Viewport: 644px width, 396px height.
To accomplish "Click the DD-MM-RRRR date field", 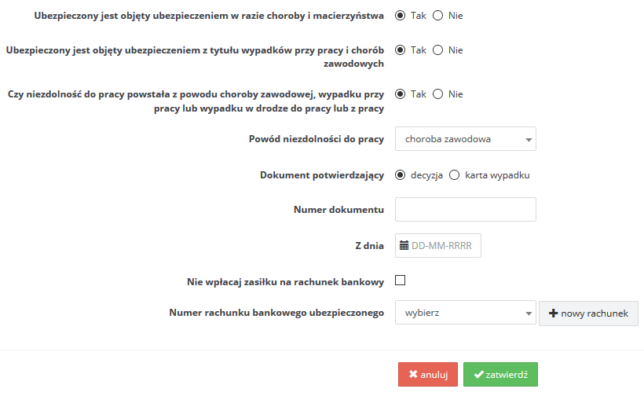I will (x=437, y=246).
